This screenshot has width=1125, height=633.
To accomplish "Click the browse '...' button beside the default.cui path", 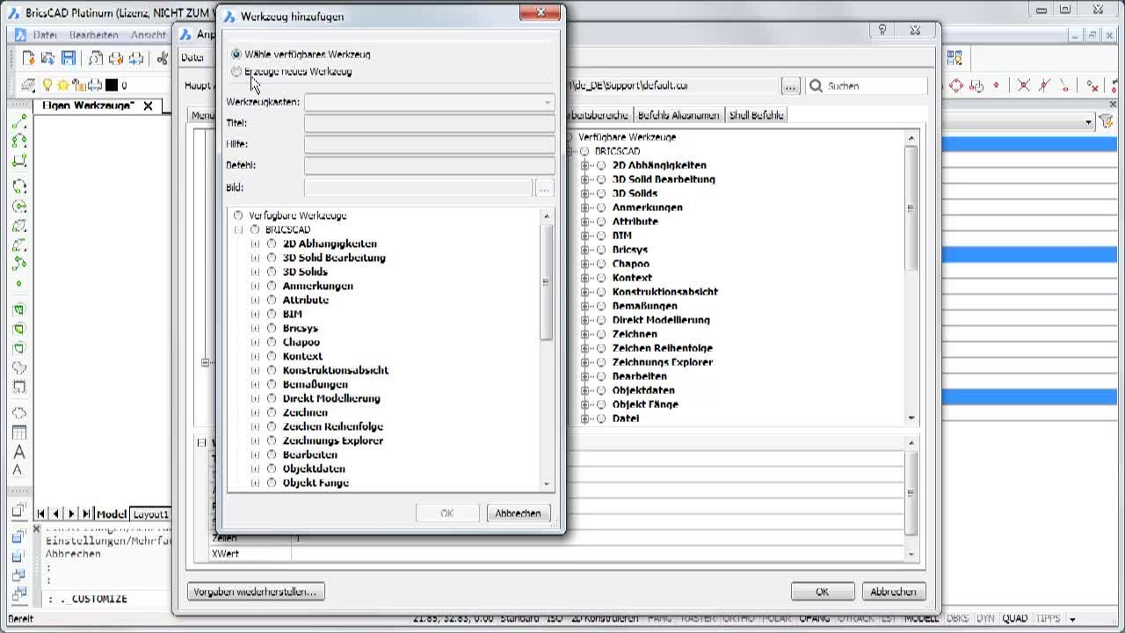I will click(790, 85).
